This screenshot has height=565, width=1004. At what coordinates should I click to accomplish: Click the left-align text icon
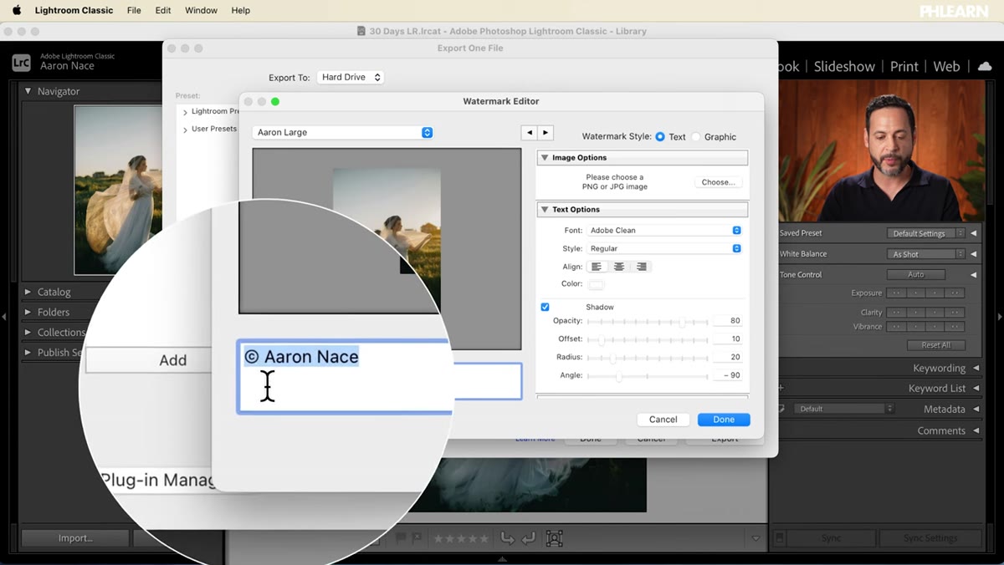click(x=597, y=267)
